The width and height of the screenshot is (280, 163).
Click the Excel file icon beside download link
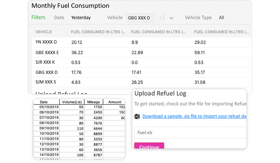[x=137, y=117]
